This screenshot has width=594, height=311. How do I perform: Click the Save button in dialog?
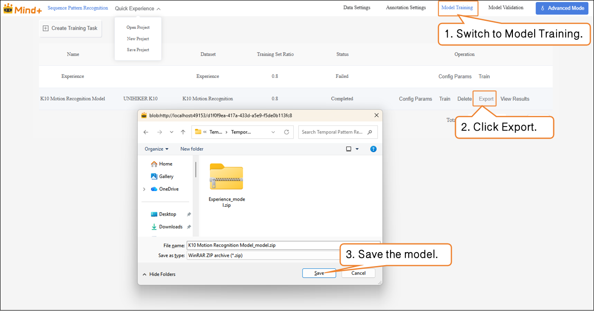(319, 273)
